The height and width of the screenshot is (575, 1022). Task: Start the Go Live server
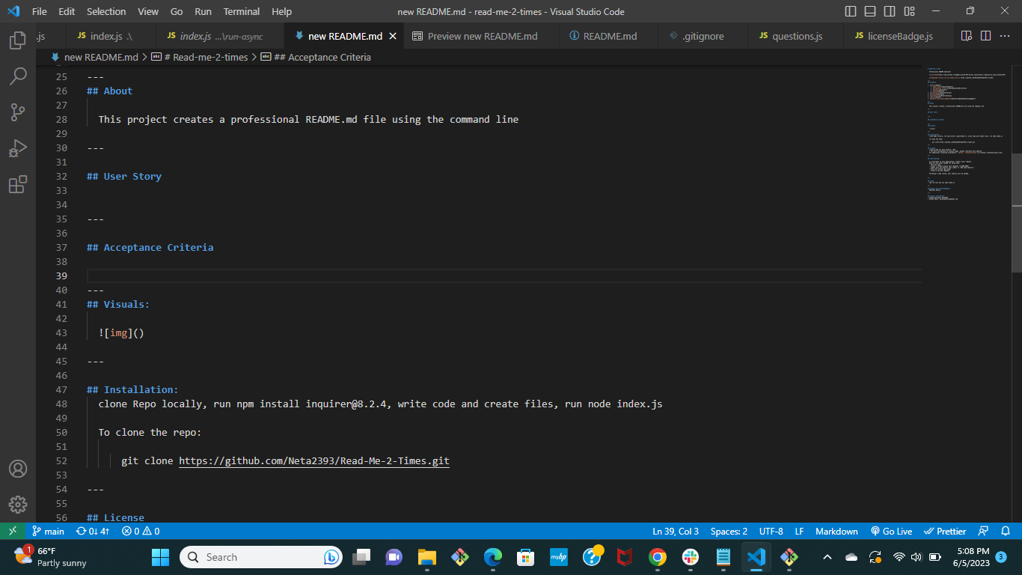point(890,531)
